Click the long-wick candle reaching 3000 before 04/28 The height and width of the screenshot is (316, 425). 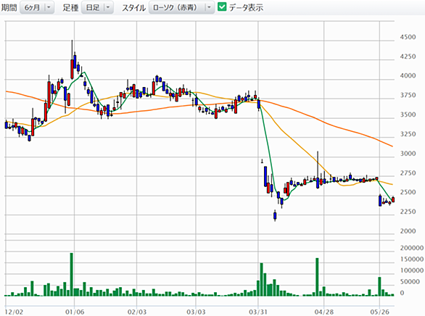click(318, 170)
